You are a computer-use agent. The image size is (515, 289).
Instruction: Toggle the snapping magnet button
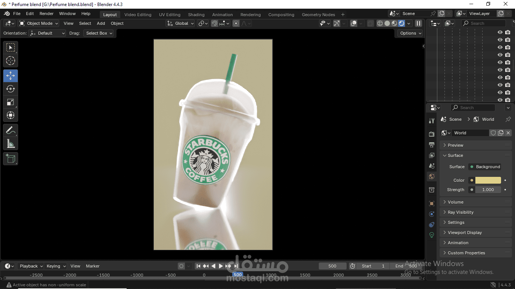tap(215, 23)
